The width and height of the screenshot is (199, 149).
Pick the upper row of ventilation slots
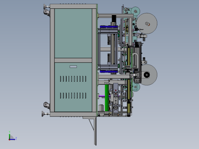click(73, 79)
